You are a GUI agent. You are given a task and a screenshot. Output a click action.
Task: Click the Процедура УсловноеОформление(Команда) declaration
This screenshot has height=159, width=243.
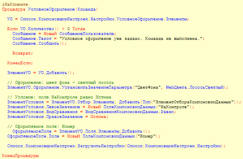50,9
